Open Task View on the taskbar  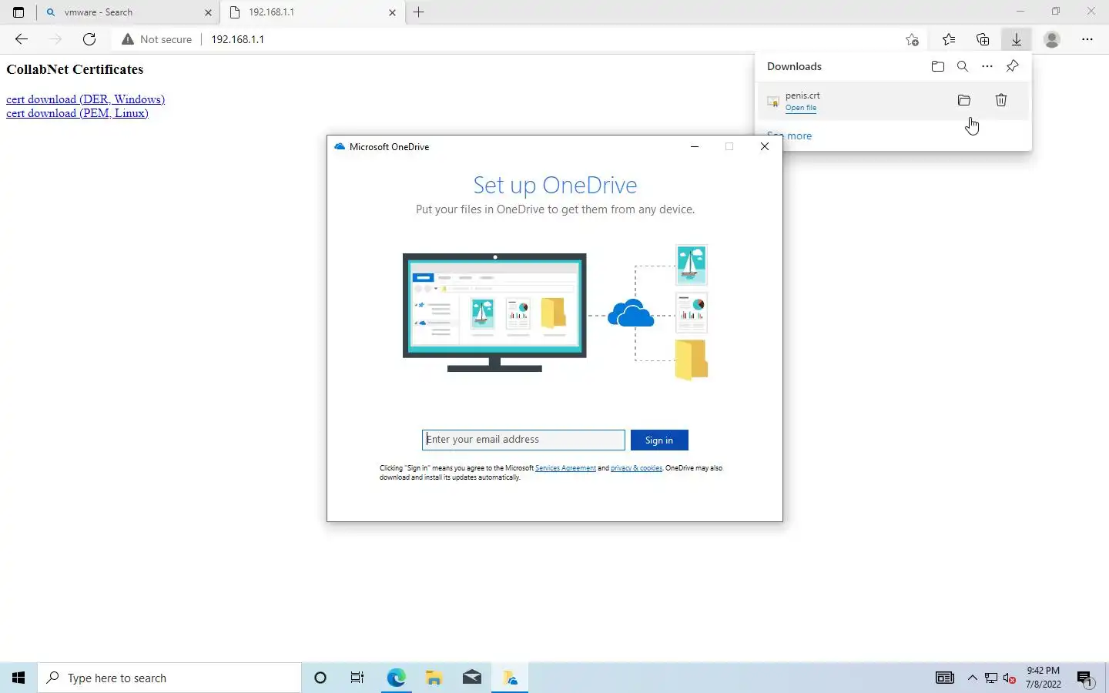[357, 678]
